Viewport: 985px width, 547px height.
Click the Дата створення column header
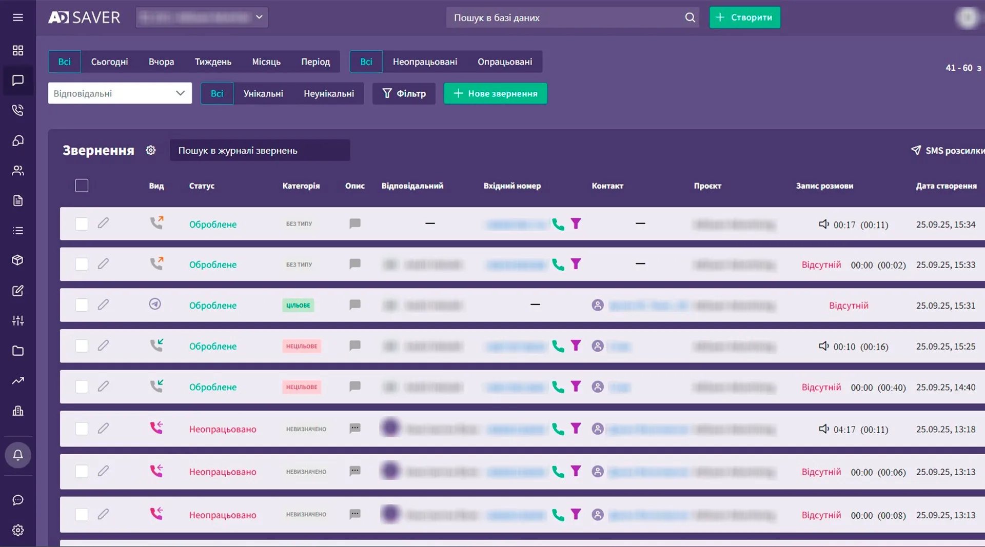[947, 186]
